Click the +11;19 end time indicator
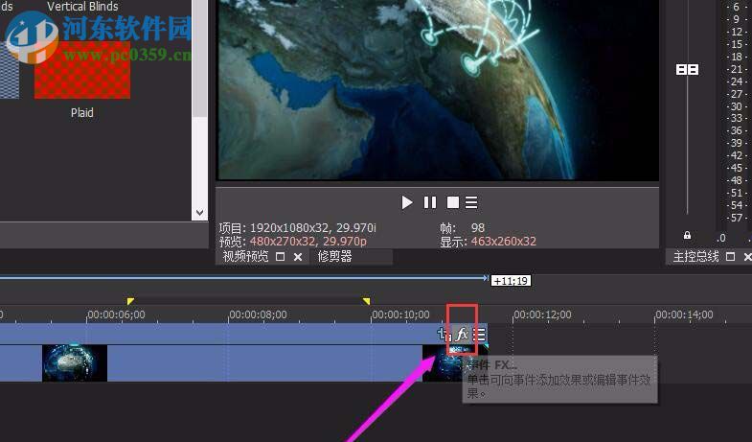This screenshot has height=442, width=752. click(x=512, y=281)
